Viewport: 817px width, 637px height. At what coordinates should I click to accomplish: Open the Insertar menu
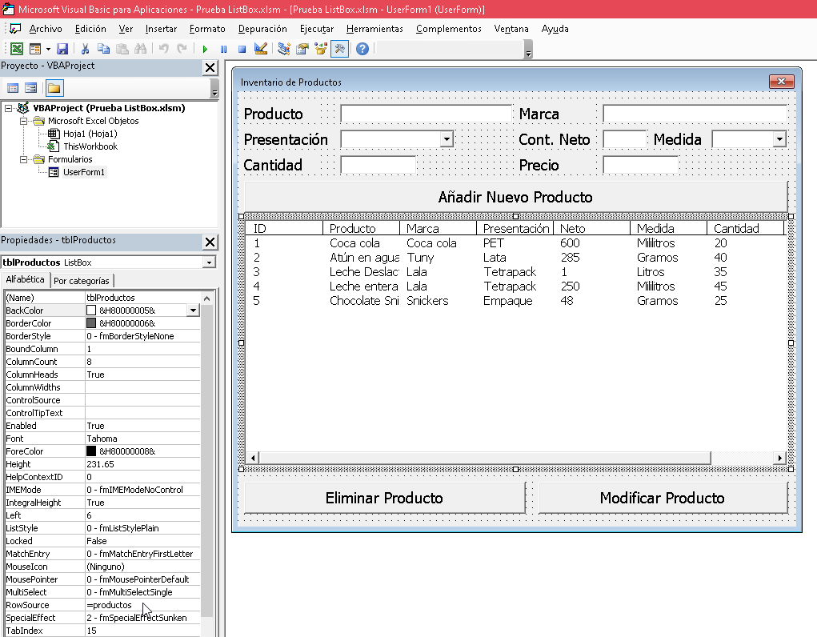[x=161, y=29]
